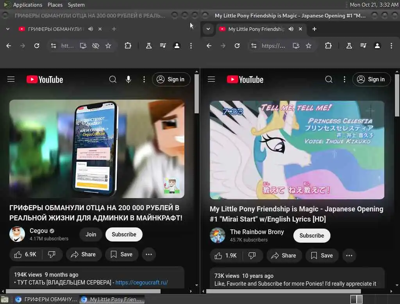Image resolution: width=400 pixels, height=304 pixels.
Task: Open YouTube guide menu in right window
Action: [211, 79]
